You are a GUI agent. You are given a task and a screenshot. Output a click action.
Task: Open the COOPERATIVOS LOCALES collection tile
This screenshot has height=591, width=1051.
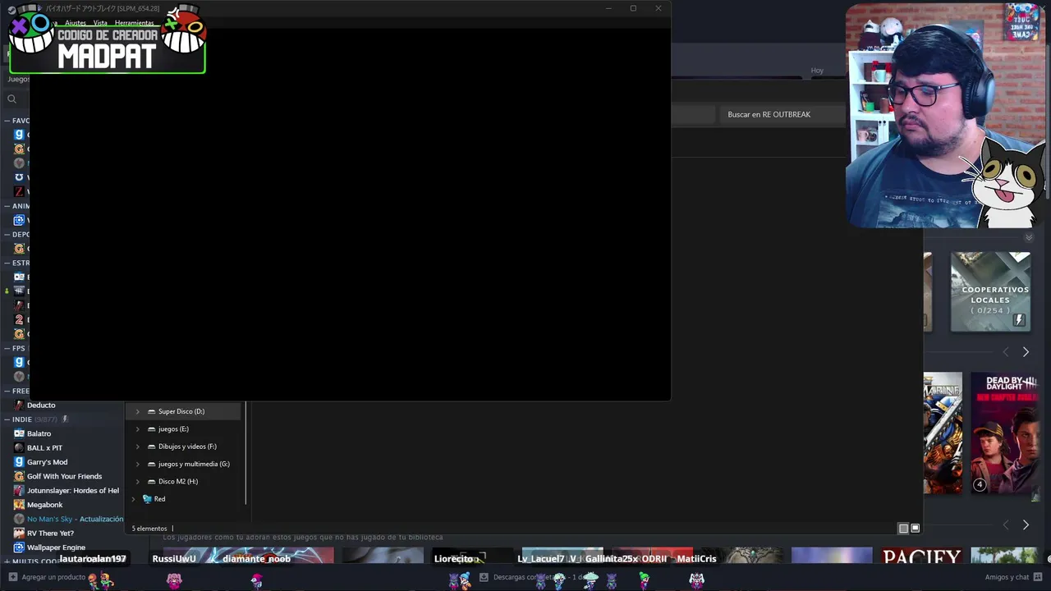[x=990, y=292]
